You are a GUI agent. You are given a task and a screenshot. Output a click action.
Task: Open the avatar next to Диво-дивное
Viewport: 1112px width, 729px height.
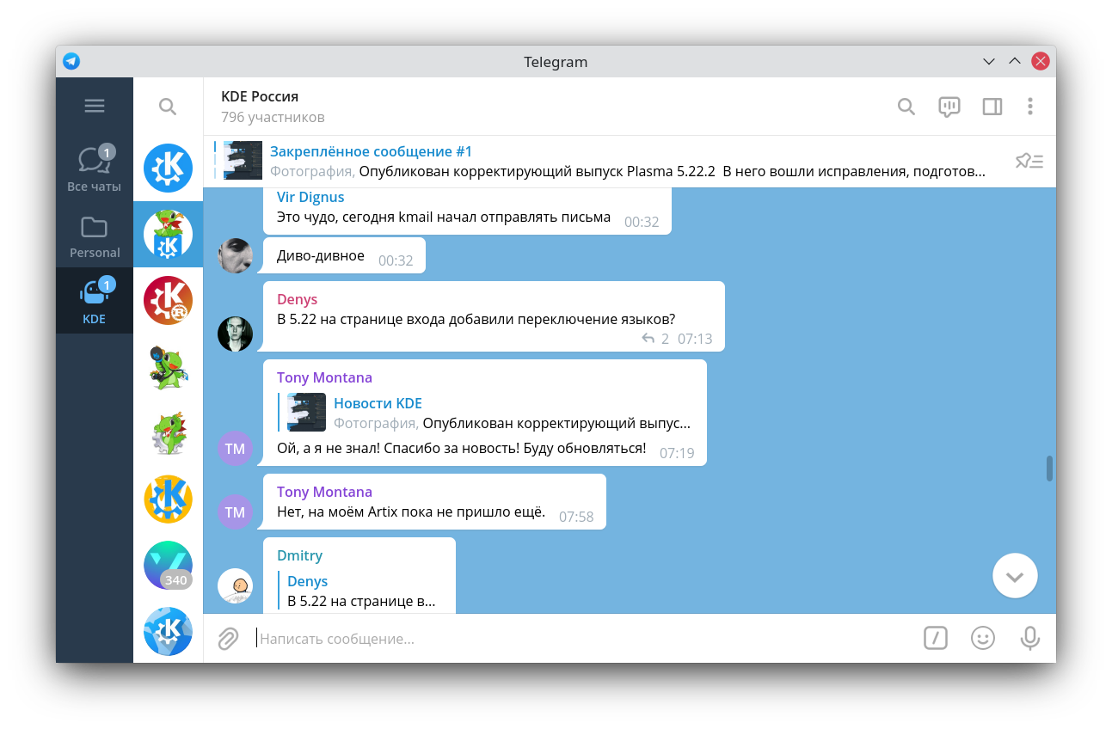tap(235, 255)
